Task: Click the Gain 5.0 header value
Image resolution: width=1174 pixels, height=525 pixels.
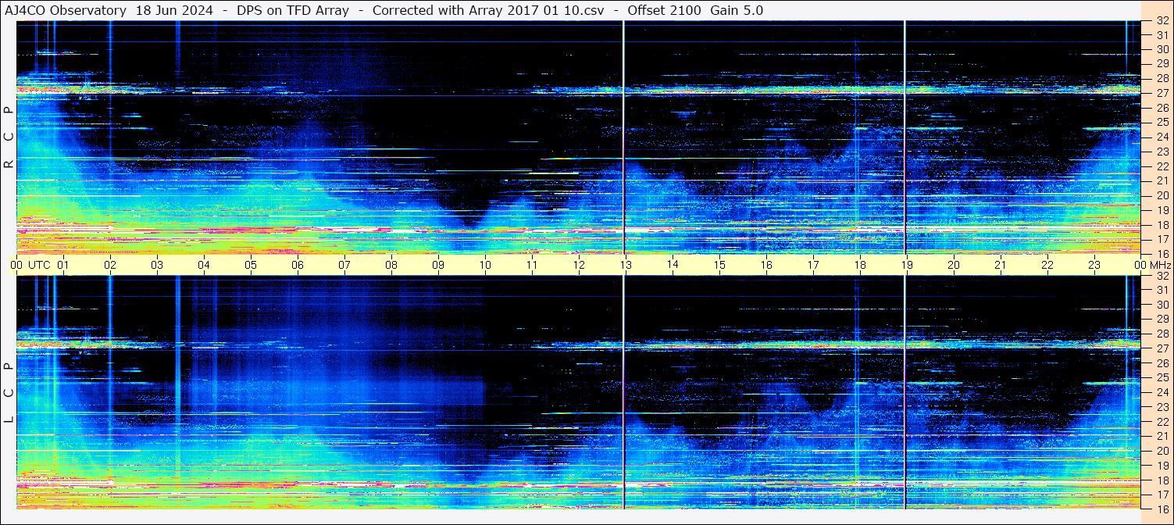Action: (737, 10)
